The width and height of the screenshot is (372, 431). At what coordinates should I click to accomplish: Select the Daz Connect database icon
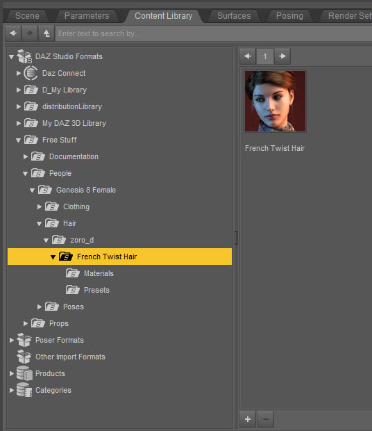coord(31,73)
